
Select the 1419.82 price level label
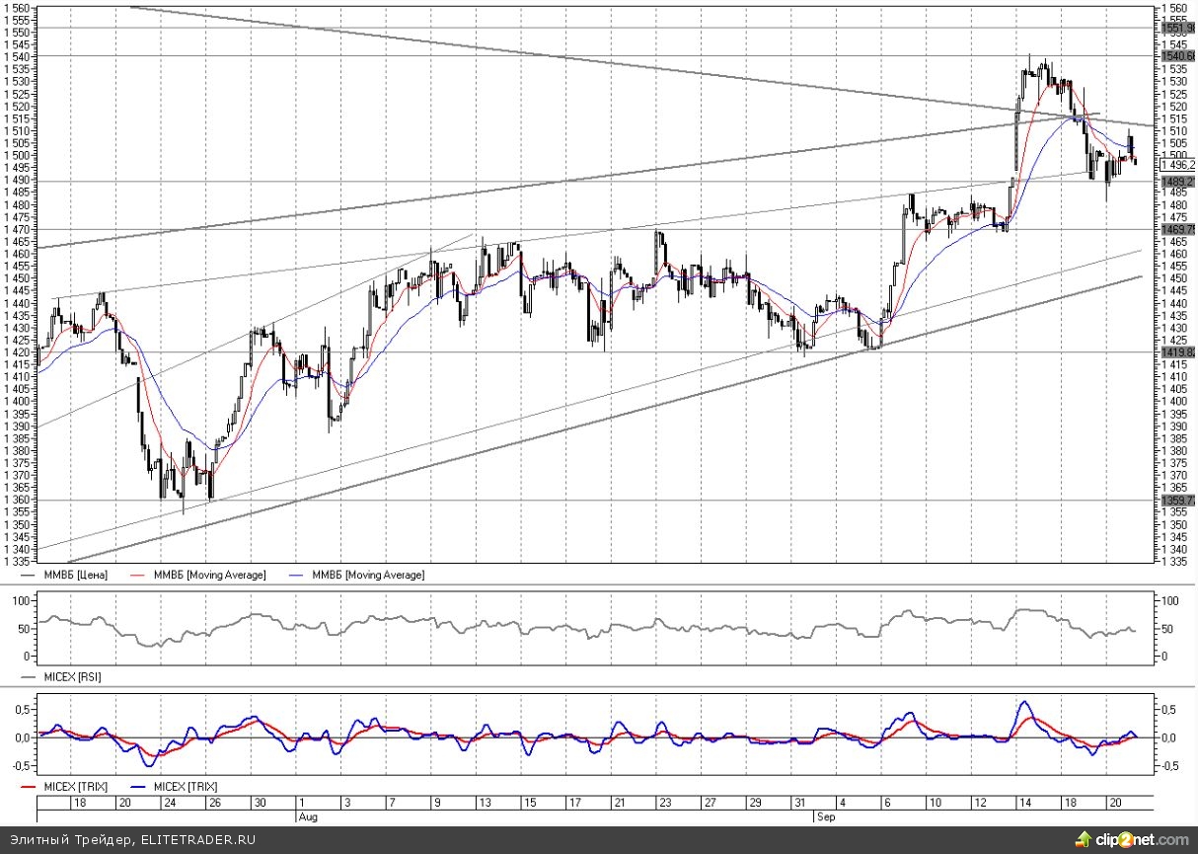point(1175,352)
